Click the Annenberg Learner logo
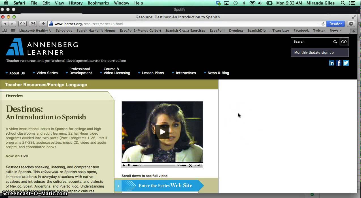The width and height of the screenshot is (361, 198). (42, 47)
